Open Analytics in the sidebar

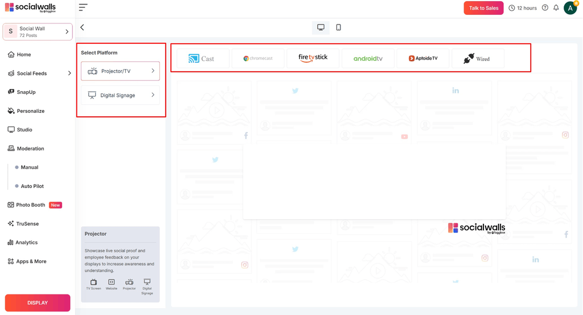pos(26,243)
